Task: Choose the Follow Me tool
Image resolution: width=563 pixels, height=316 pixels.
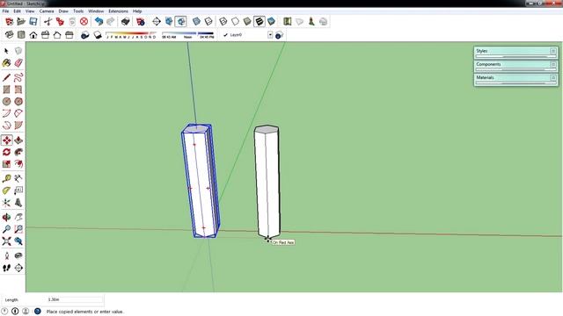Action: click(x=18, y=152)
